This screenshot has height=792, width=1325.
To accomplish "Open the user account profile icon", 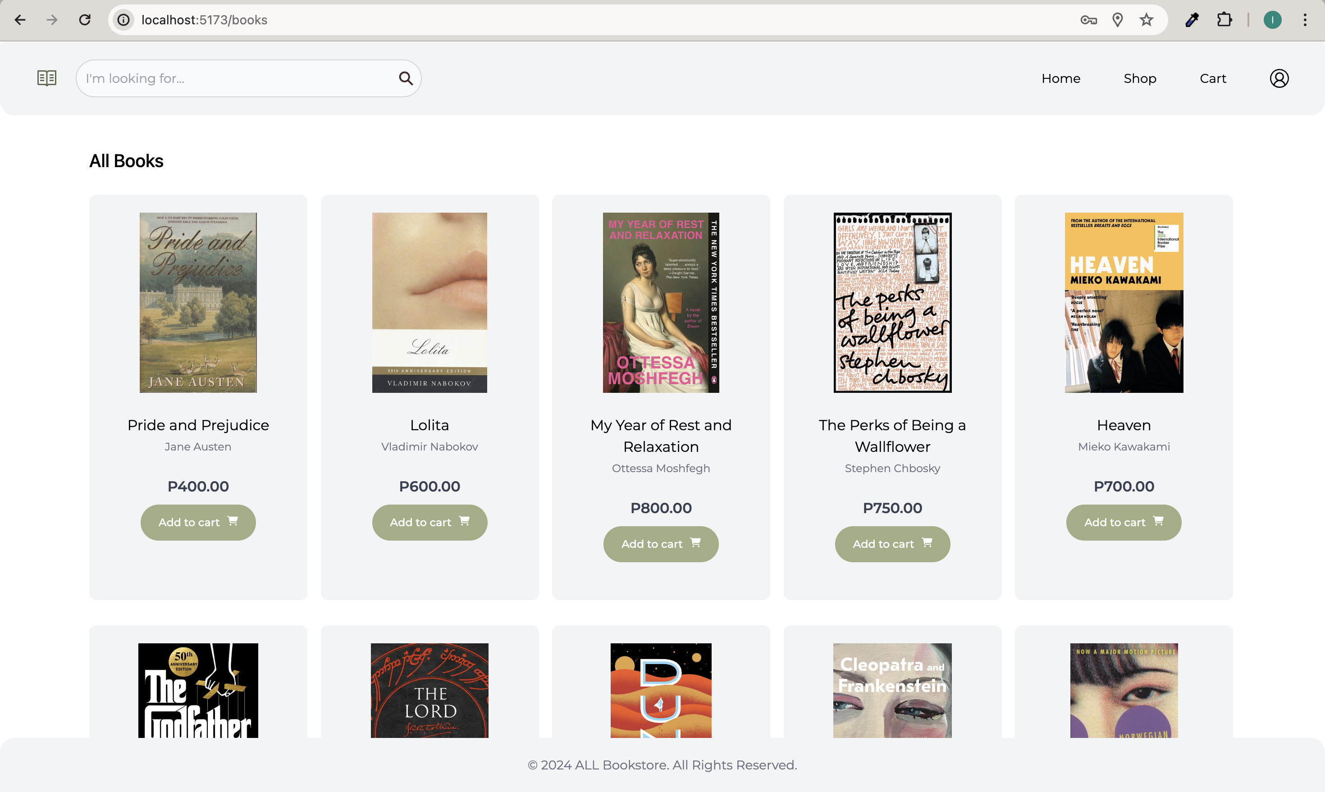I will (x=1279, y=78).
